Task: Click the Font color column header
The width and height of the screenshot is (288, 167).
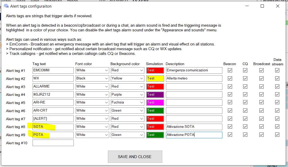Action: pos(83,64)
